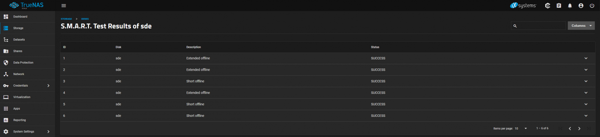Go to next page of results

point(579,128)
